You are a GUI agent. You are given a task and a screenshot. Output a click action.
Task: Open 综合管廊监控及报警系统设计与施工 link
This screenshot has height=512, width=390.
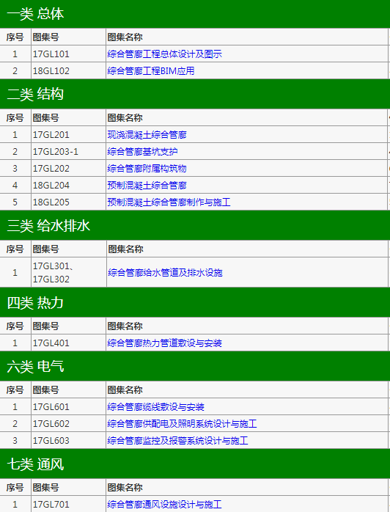[x=177, y=441]
